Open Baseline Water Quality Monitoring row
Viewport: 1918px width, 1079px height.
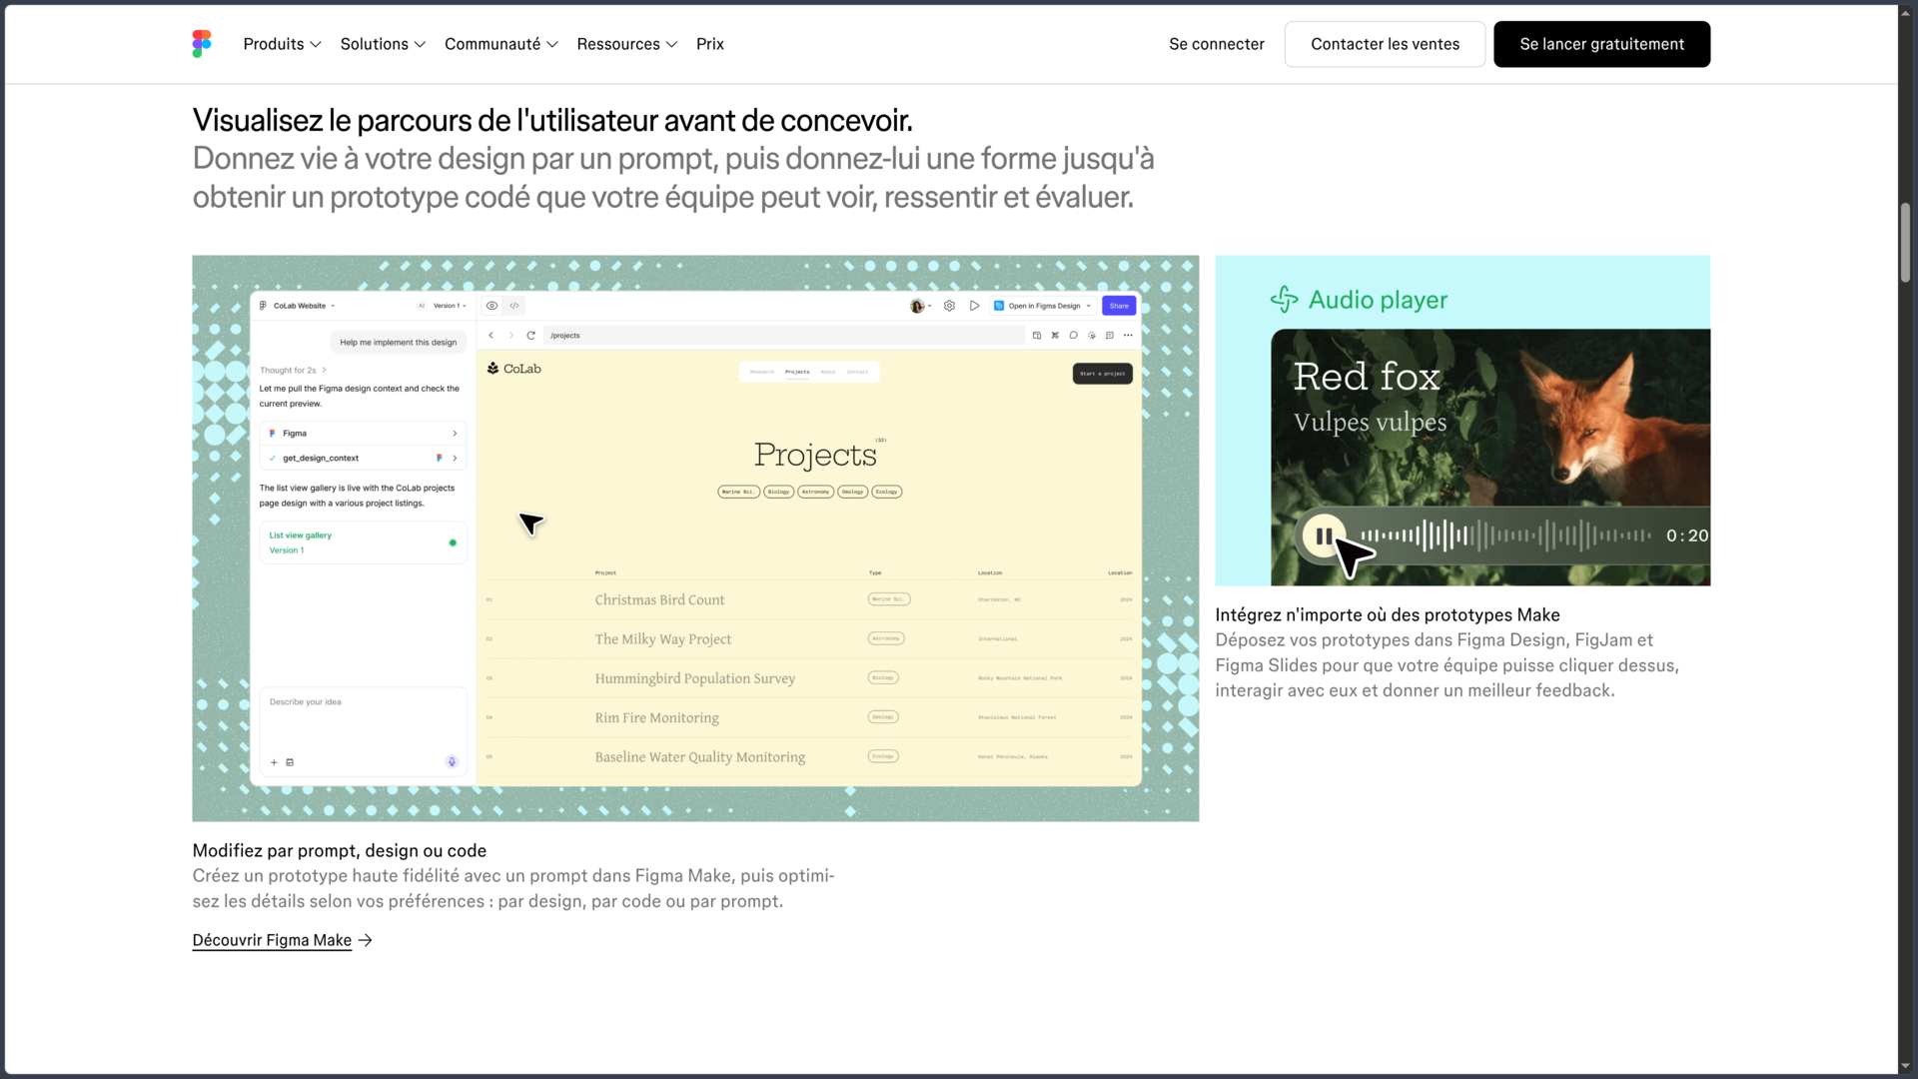[809, 756]
